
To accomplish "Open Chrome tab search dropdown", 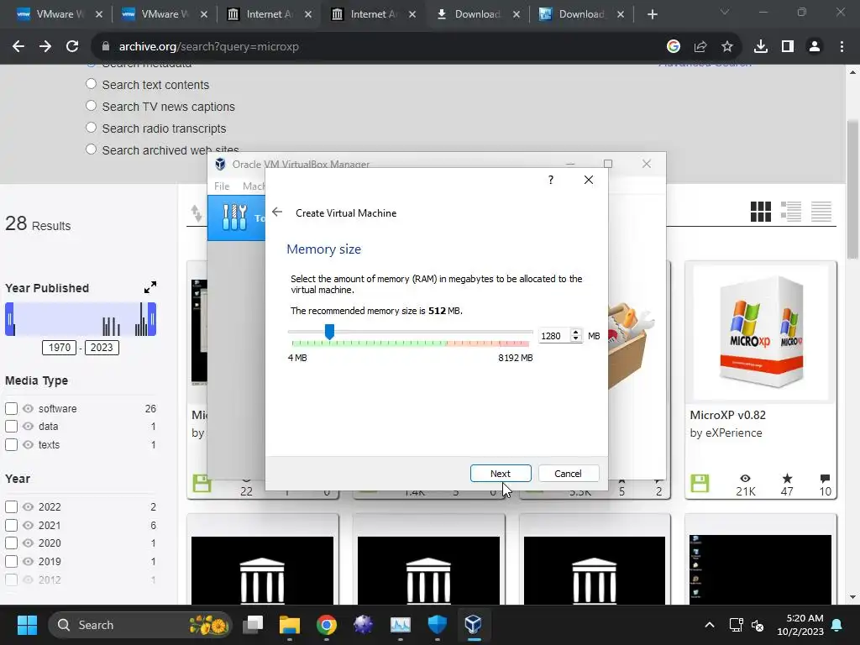I will click(x=725, y=12).
